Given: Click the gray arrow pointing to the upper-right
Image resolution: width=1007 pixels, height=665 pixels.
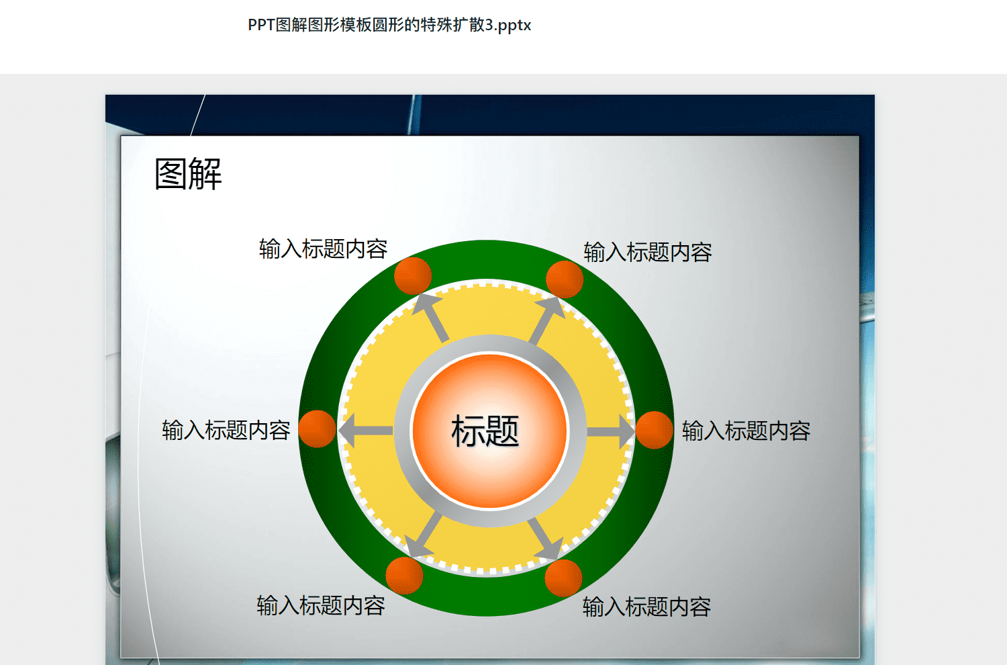Looking at the screenshot, I should [x=547, y=320].
